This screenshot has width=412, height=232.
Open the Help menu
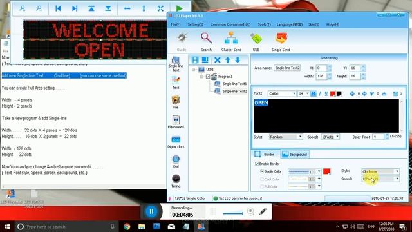(333, 24)
